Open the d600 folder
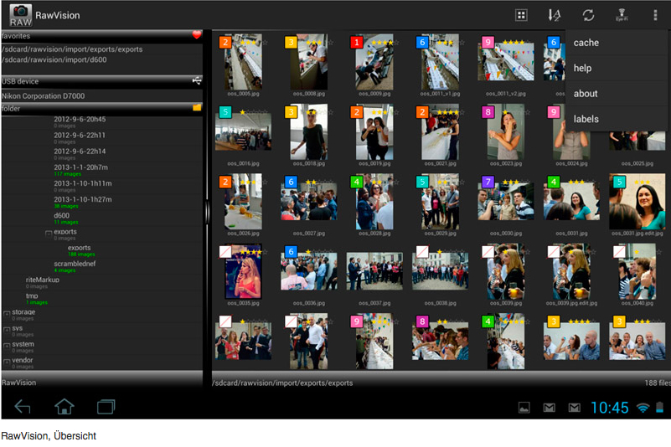 tap(66, 218)
